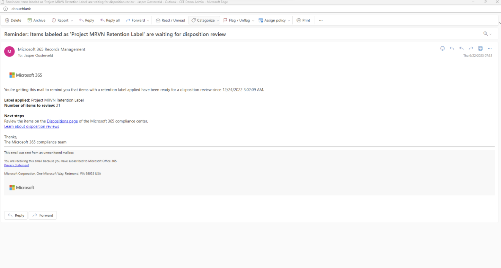Click the 'Label applied' line text
This screenshot has width=501, height=268.
click(44, 100)
